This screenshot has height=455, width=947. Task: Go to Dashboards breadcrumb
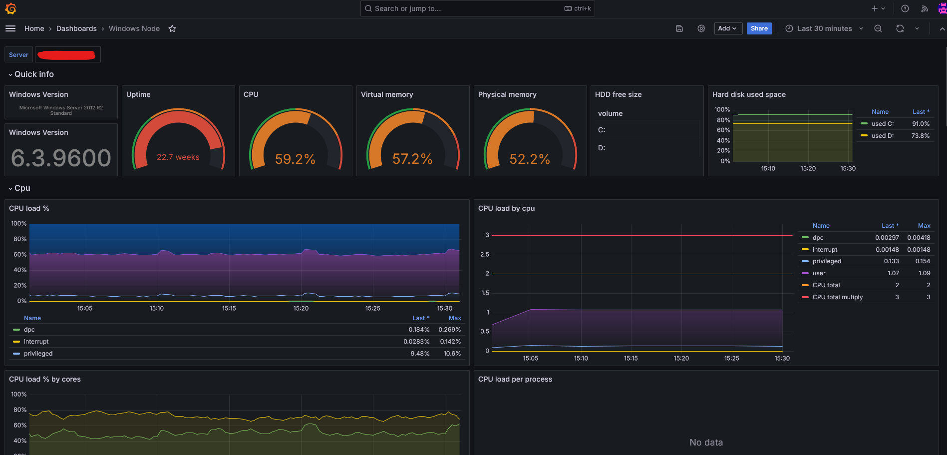pos(76,28)
